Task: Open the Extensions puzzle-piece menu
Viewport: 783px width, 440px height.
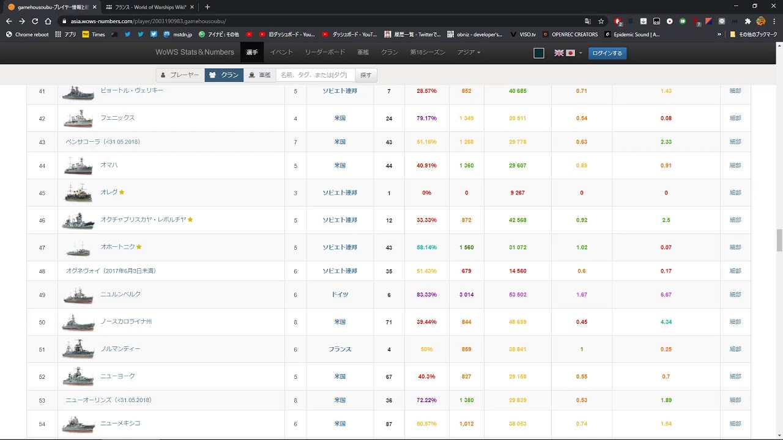Action: 748,21
